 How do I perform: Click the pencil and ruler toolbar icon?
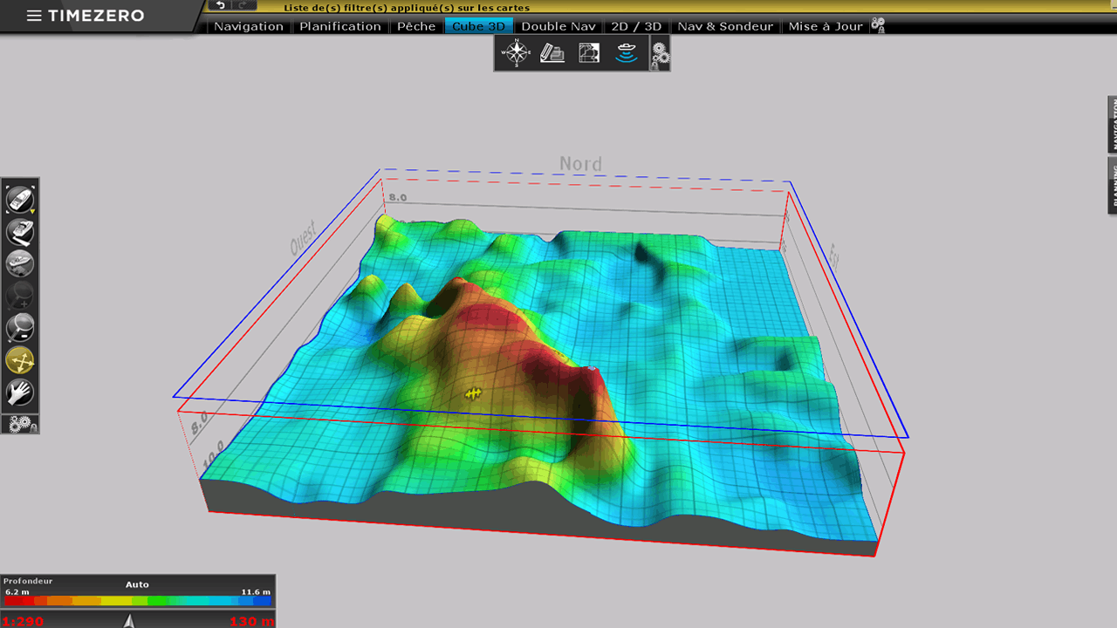tap(552, 54)
